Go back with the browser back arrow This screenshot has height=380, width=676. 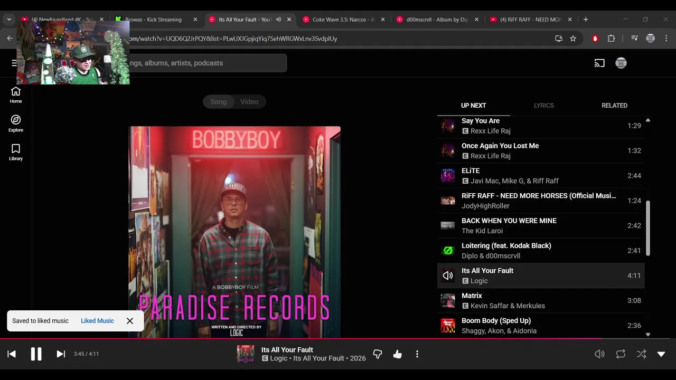(10, 39)
